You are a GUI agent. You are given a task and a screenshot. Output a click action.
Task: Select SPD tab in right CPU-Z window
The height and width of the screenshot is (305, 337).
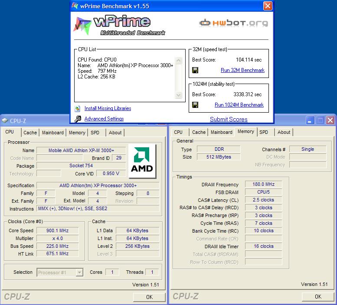click(264, 132)
